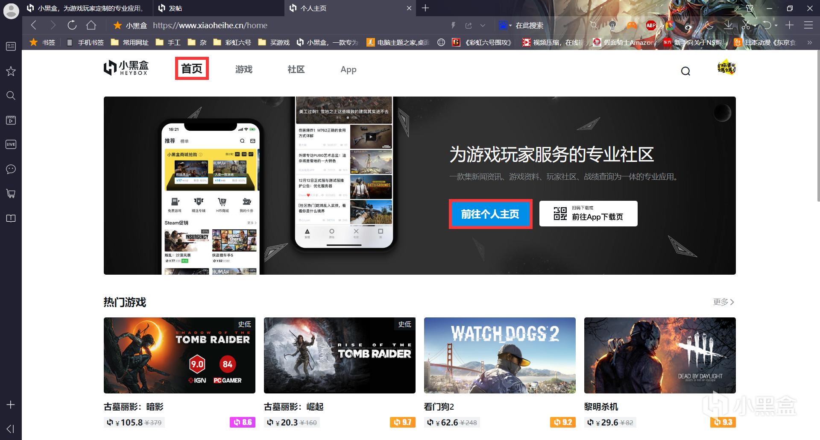Click the sidebar reading book icon
The width and height of the screenshot is (820, 440).
(11, 218)
